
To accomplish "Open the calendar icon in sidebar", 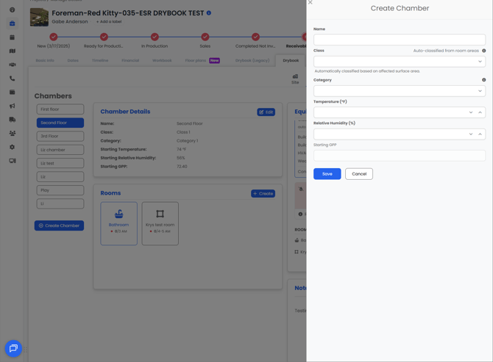I will pos(13,37).
